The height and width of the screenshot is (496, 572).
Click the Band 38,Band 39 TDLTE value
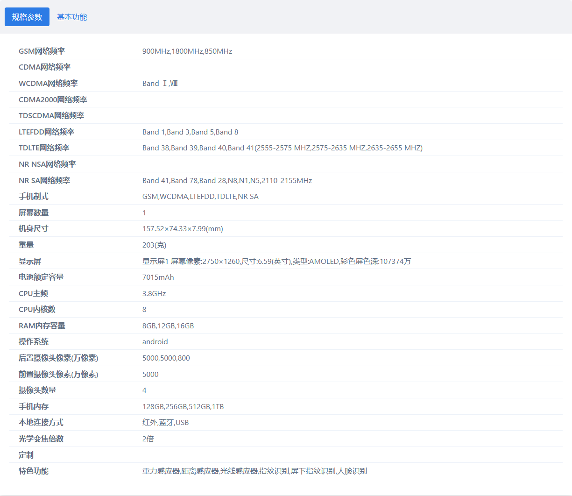282,148
